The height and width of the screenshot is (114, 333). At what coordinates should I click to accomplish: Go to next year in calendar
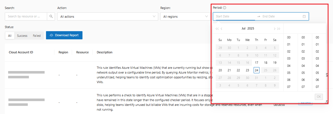pos(279,29)
